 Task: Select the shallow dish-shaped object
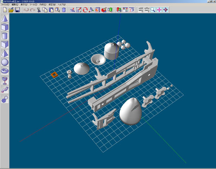[98, 59]
